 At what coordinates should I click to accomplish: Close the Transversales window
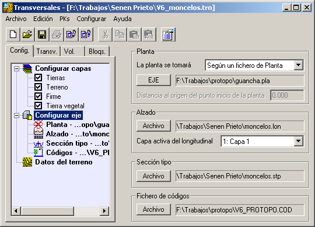307,8
